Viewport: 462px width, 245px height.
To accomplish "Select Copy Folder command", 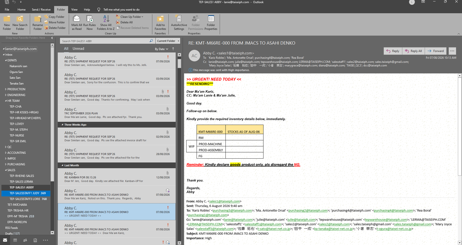I will [55, 17].
